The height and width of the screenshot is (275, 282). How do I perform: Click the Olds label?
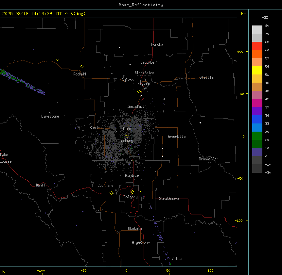[x=127, y=129]
